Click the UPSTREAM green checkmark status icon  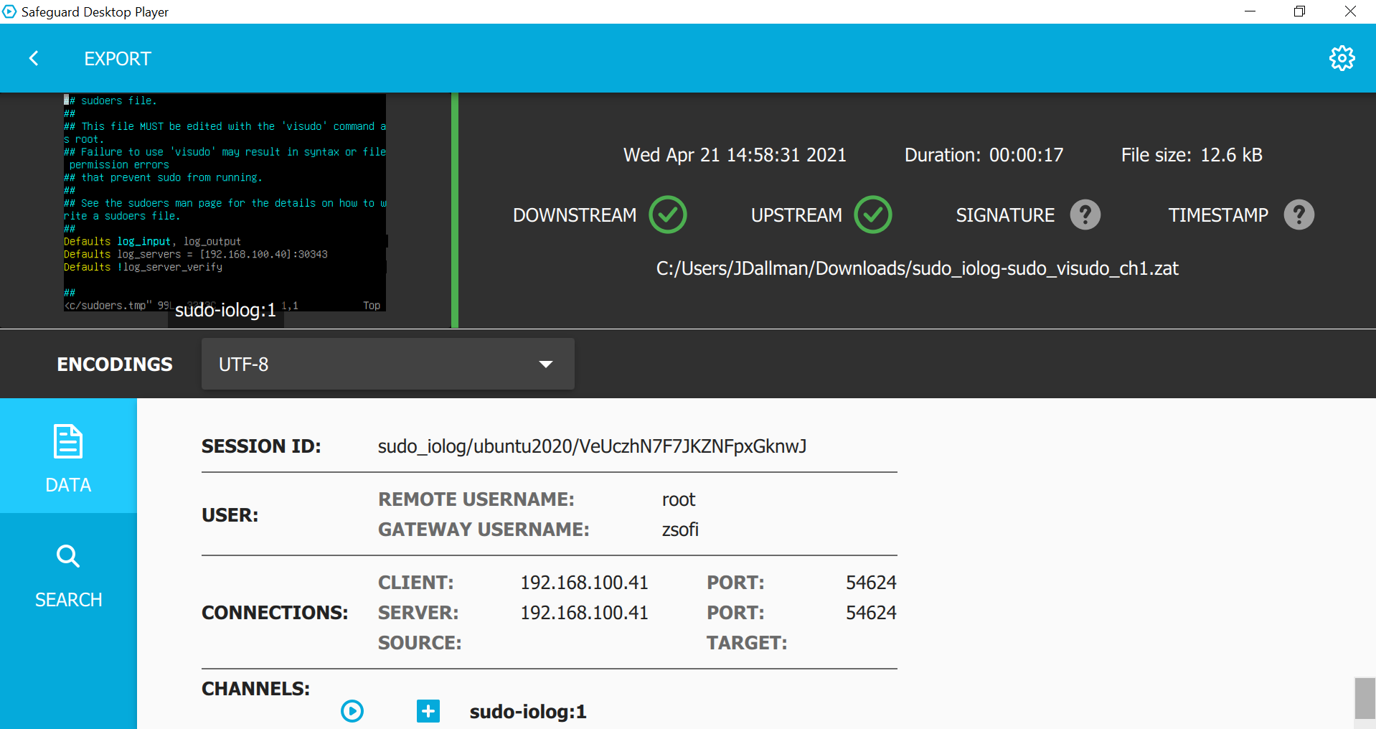(x=872, y=215)
